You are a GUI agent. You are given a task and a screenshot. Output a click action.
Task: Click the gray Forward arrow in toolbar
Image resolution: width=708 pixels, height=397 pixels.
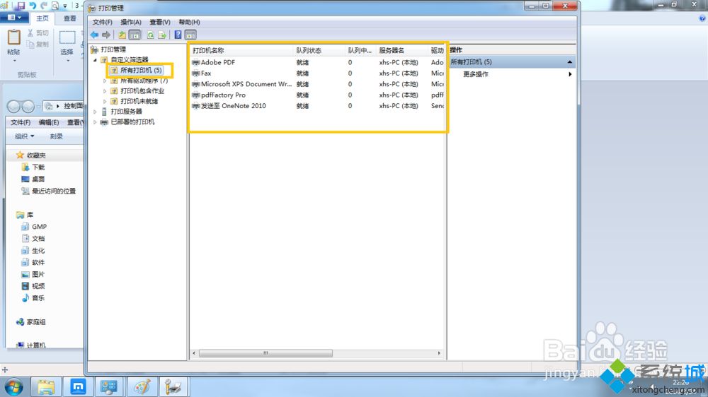click(106, 35)
